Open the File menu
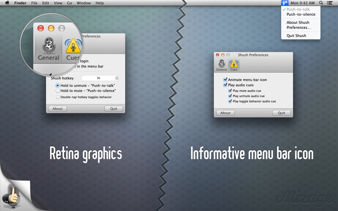This screenshot has width=338, height=211. pyautogui.click(x=34, y=3)
